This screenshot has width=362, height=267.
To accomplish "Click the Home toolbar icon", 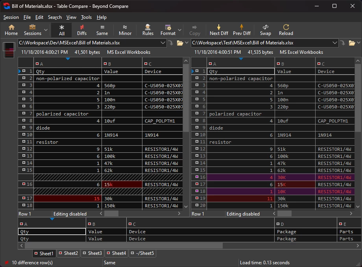I will pyautogui.click(x=11, y=30).
